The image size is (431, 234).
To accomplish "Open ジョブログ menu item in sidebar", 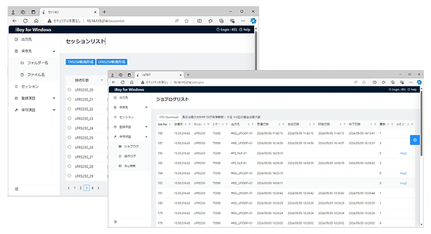I will pos(131,146).
